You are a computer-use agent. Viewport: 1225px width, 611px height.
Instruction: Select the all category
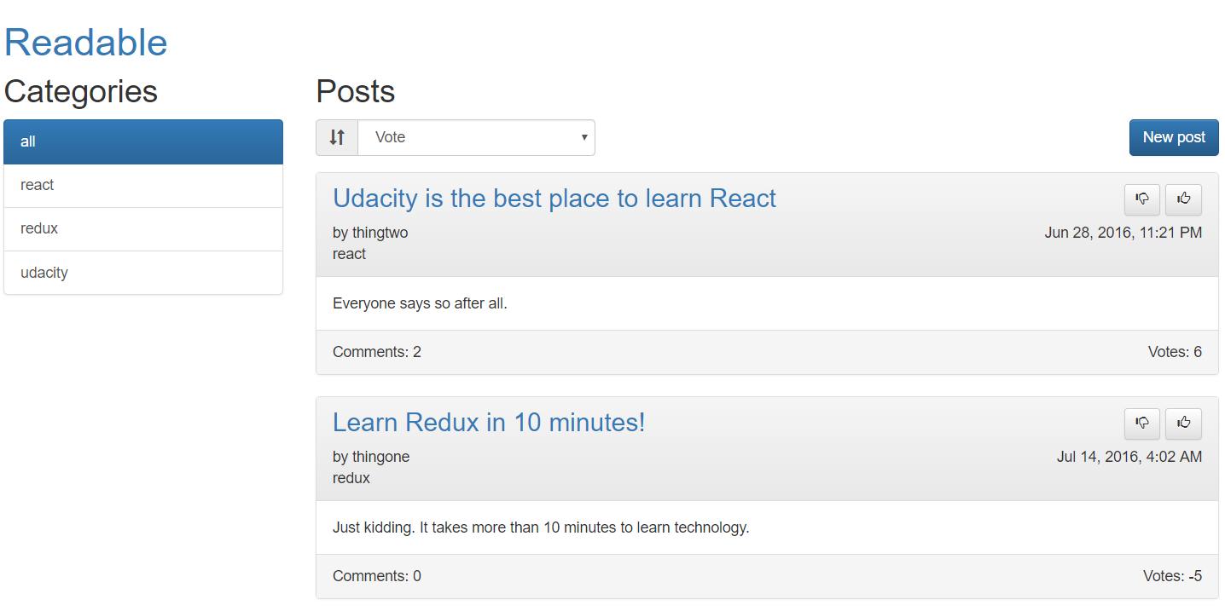143,141
